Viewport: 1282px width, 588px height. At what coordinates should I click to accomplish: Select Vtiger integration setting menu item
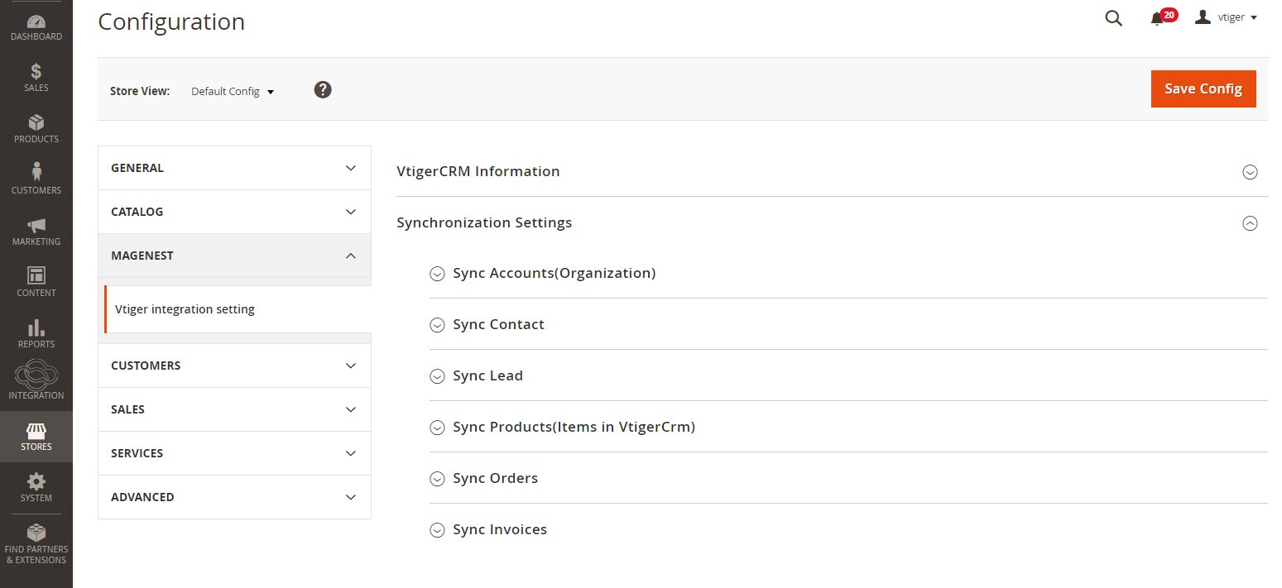point(185,309)
